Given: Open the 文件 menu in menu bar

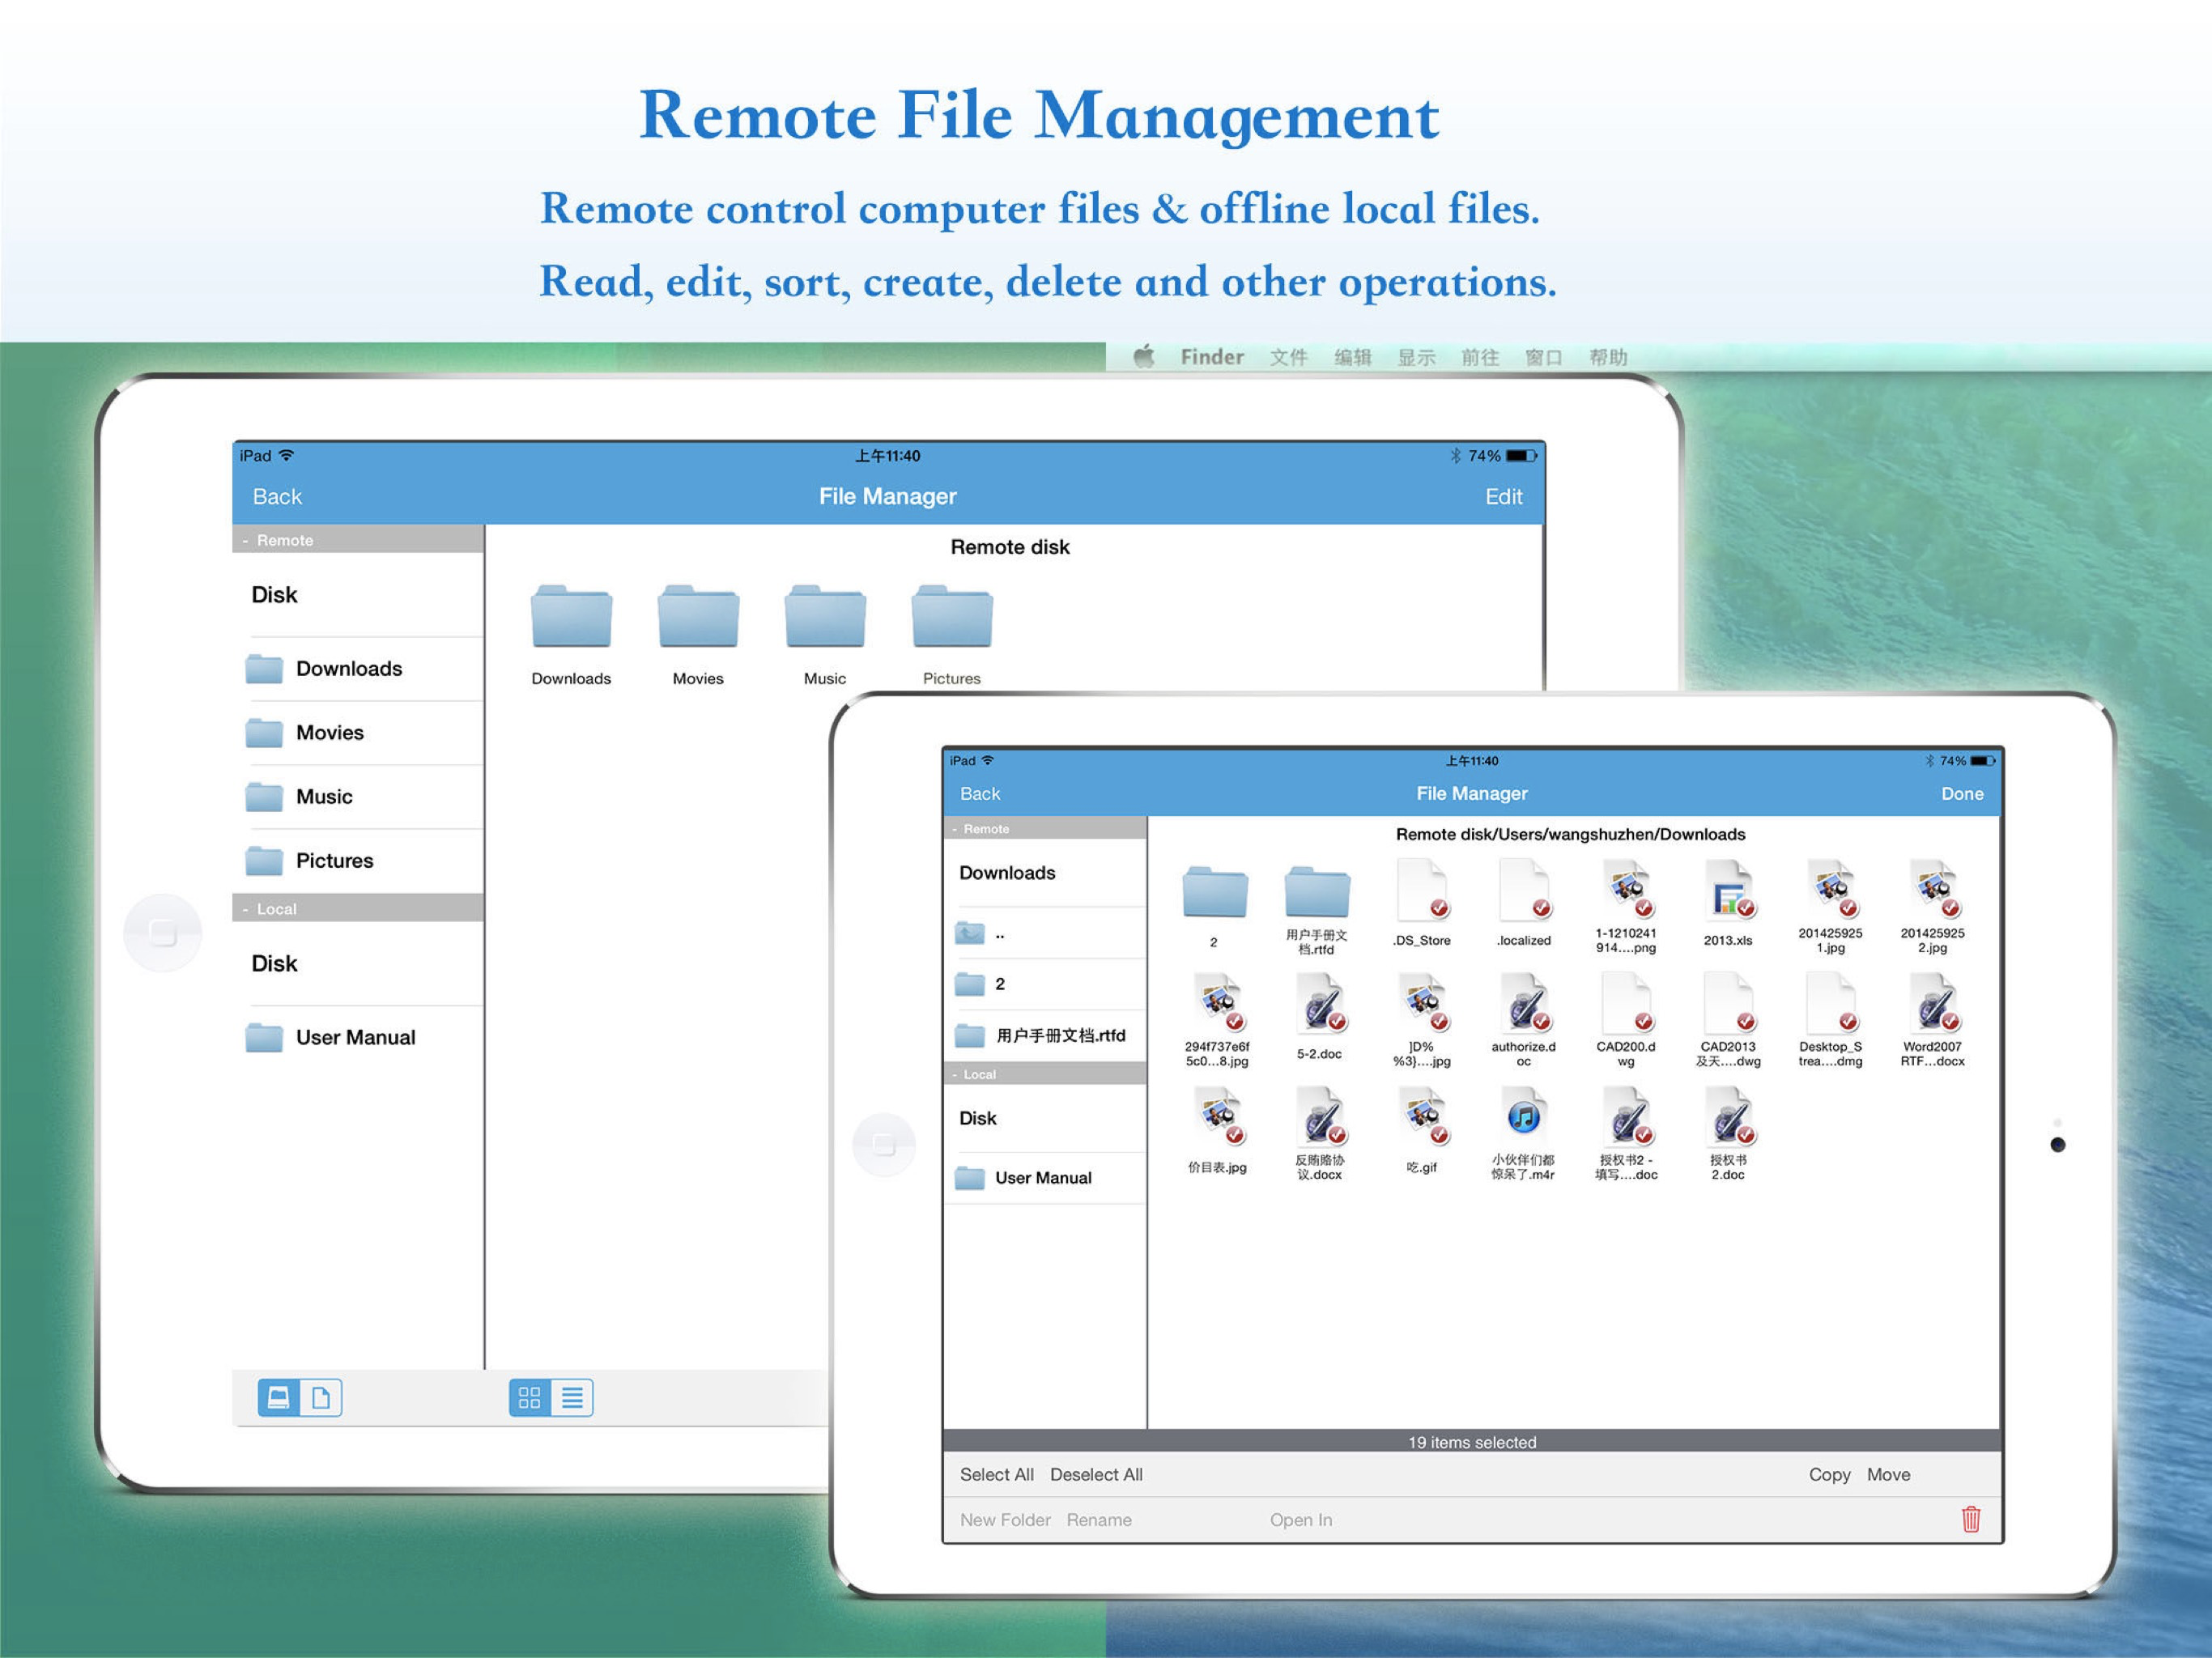Looking at the screenshot, I should [x=1288, y=357].
